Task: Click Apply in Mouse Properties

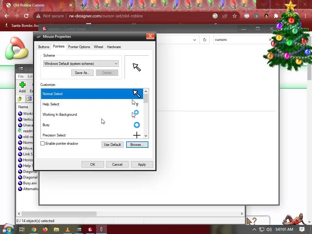Action: (x=142, y=164)
